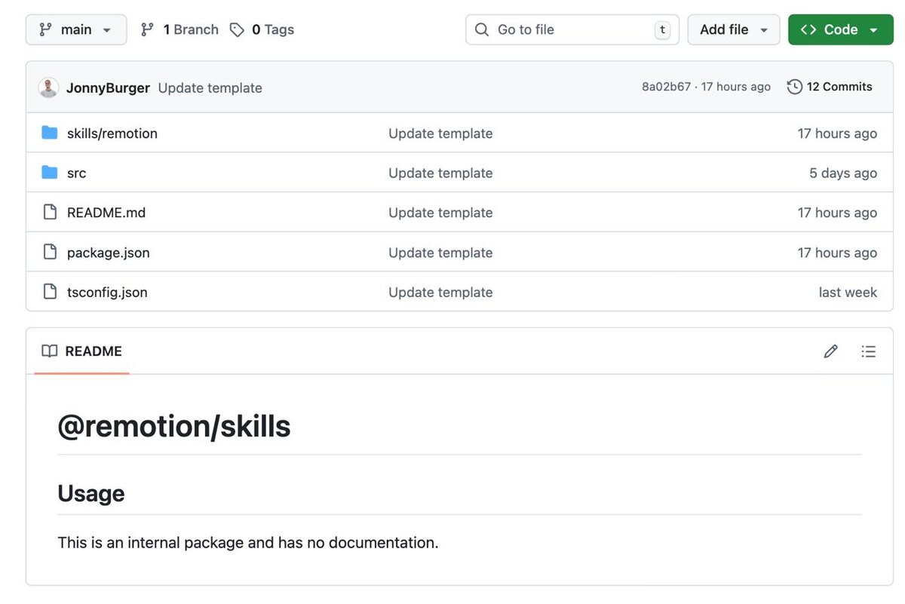Click the pencil icon to edit README
Image resolution: width=905 pixels, height=604 pixels.
pos(830,351)
